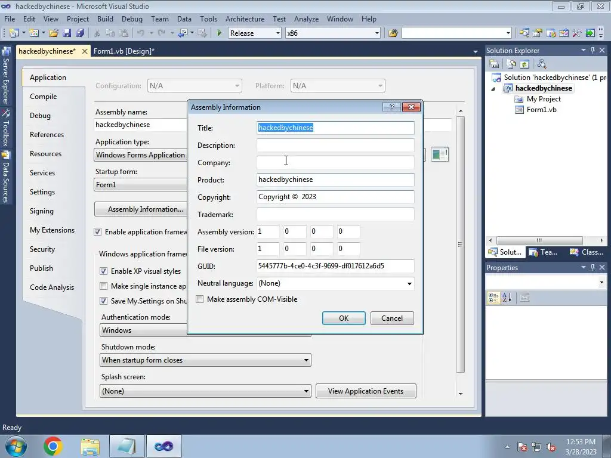The height and width of the screenshot is (458, 611).
Task: Pin the Properties panel
Action: pyautogui.click(x=593, y=267)
